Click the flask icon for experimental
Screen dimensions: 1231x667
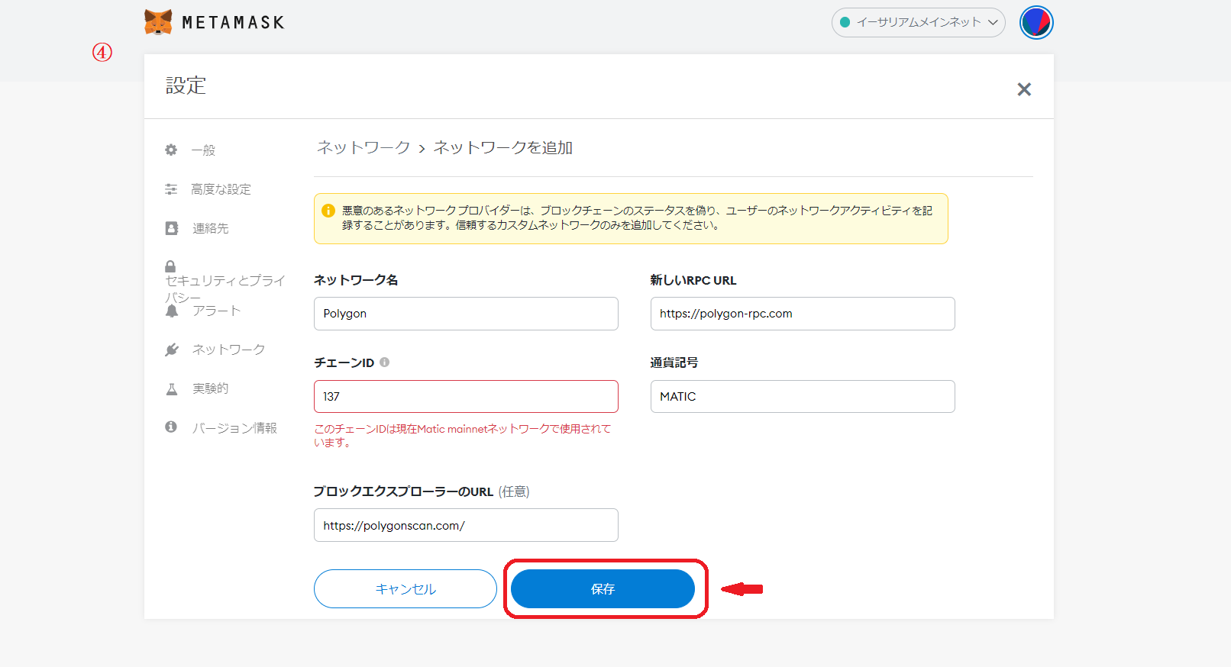pyautogui.click(x=172, y=388)
